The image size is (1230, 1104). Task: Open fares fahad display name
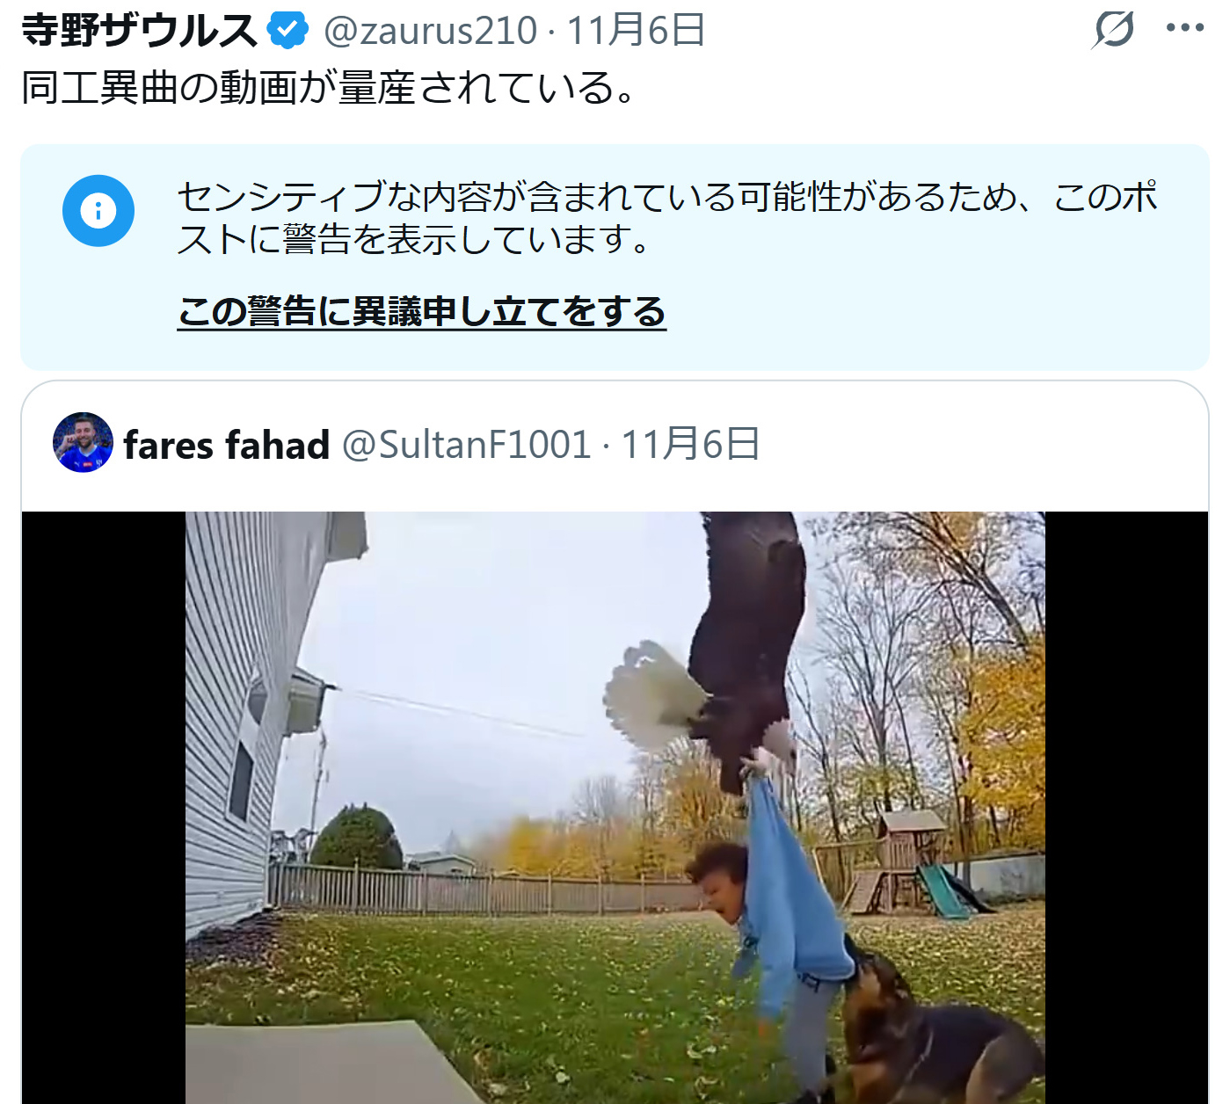pos(227,445)
